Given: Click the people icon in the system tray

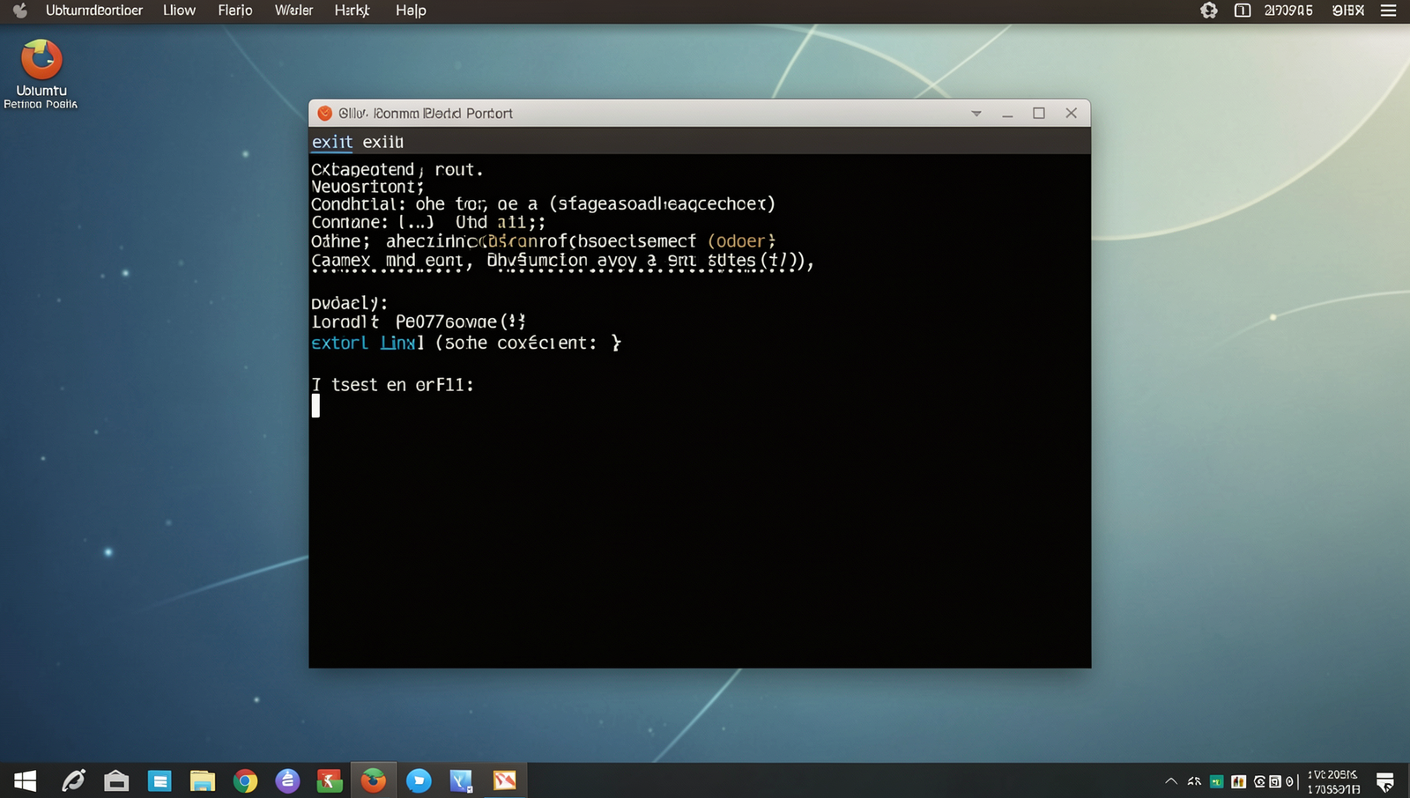Looking at the screenshot, I should 1194,781.
